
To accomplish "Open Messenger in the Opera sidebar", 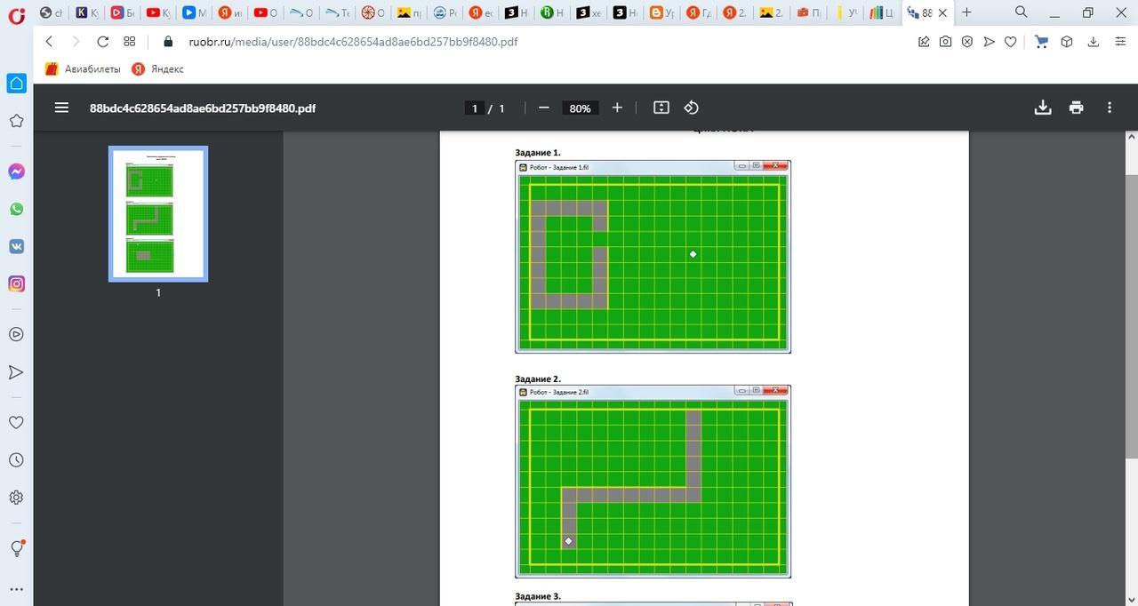I will pyautogui.click(x=16, y=171).
